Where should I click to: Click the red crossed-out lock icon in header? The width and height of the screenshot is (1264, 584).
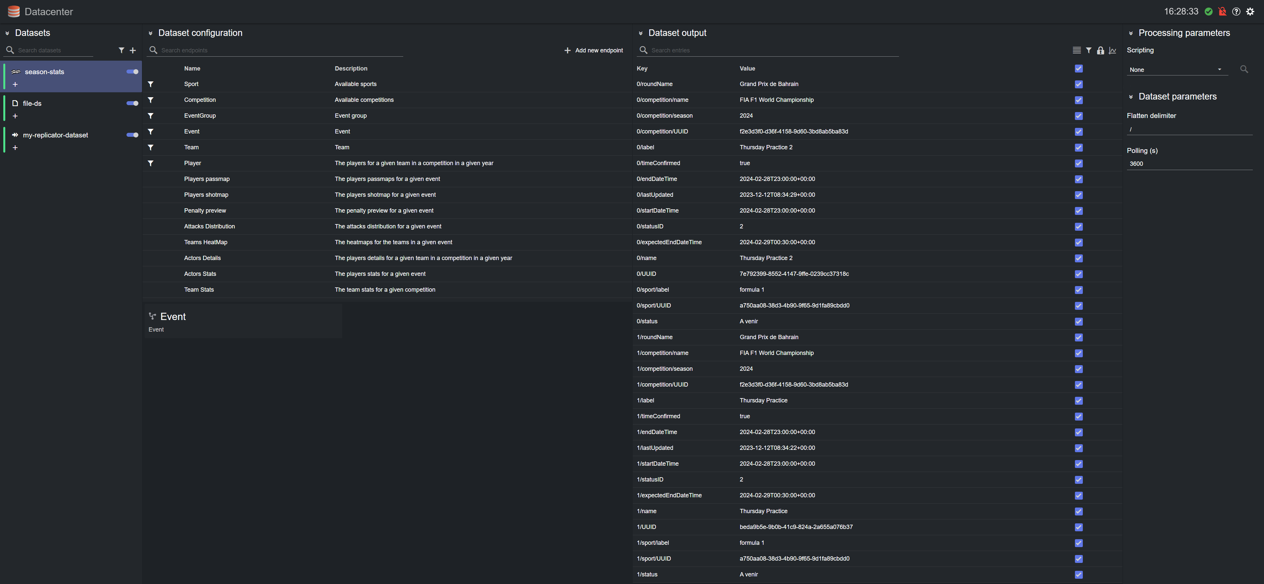(1222, 11)
